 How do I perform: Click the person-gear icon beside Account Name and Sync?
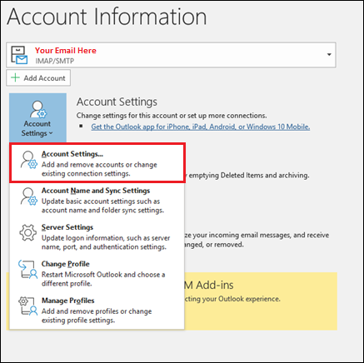click(28, 196)
